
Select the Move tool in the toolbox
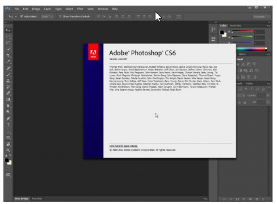point(8,30)
